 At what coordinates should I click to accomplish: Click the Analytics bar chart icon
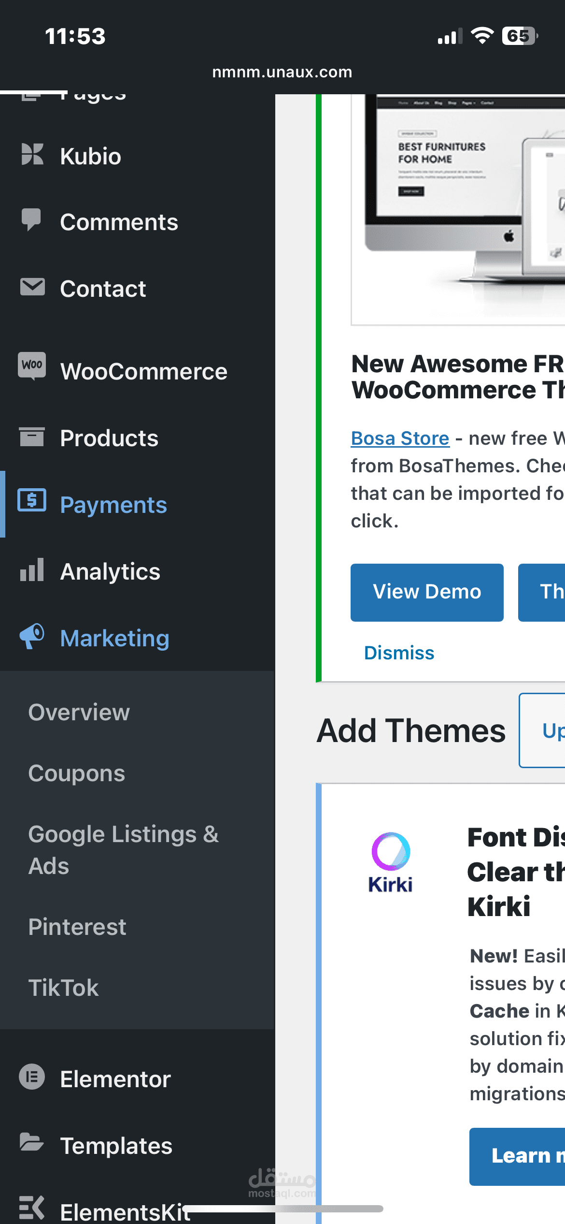[32, 569]
